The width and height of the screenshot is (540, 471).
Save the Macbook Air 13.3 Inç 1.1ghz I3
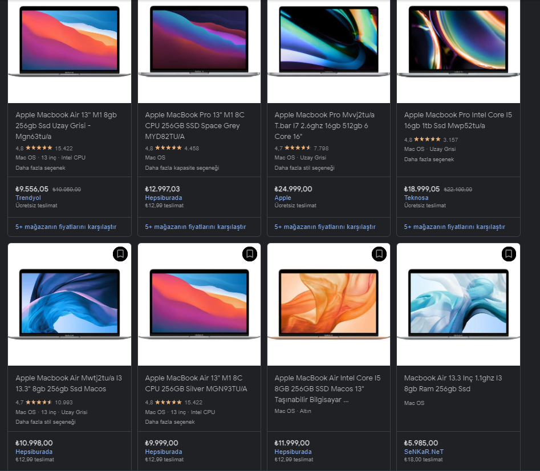[509, 254]
